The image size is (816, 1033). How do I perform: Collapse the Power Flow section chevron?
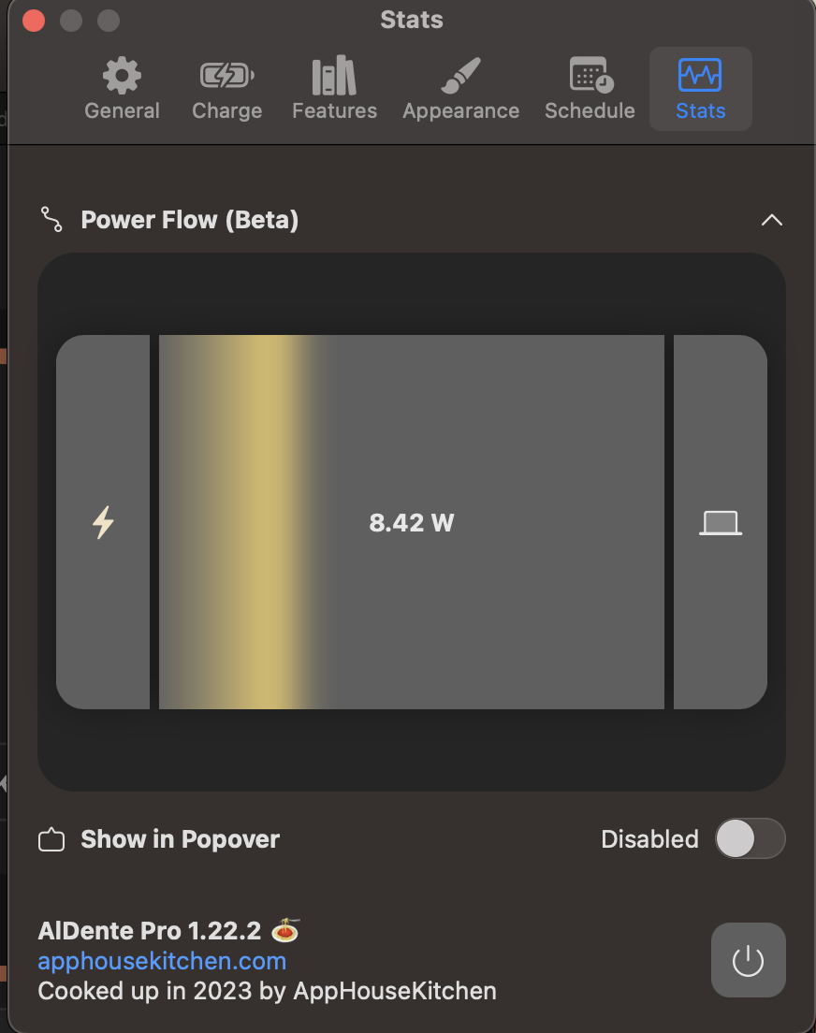click(x=771, y=220)
